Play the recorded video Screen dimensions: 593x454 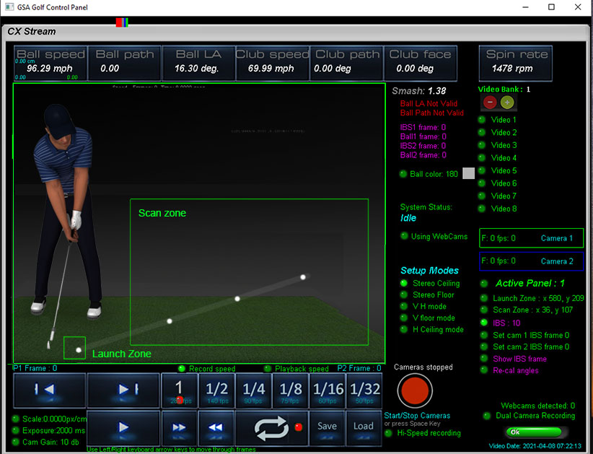point(123,428)
